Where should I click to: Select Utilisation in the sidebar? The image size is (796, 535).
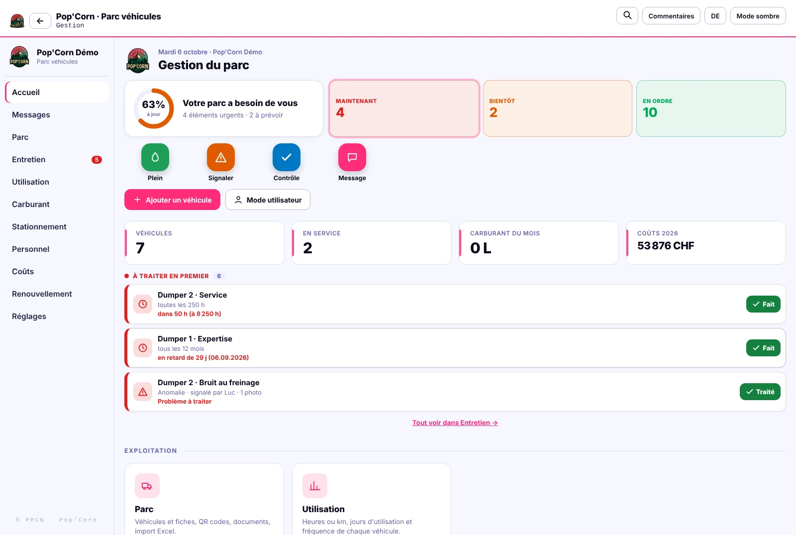click(x=57, y=182)
